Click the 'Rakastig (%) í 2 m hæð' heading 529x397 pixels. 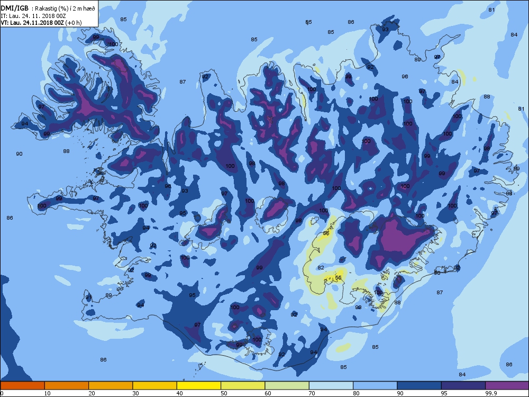[63, 9]
